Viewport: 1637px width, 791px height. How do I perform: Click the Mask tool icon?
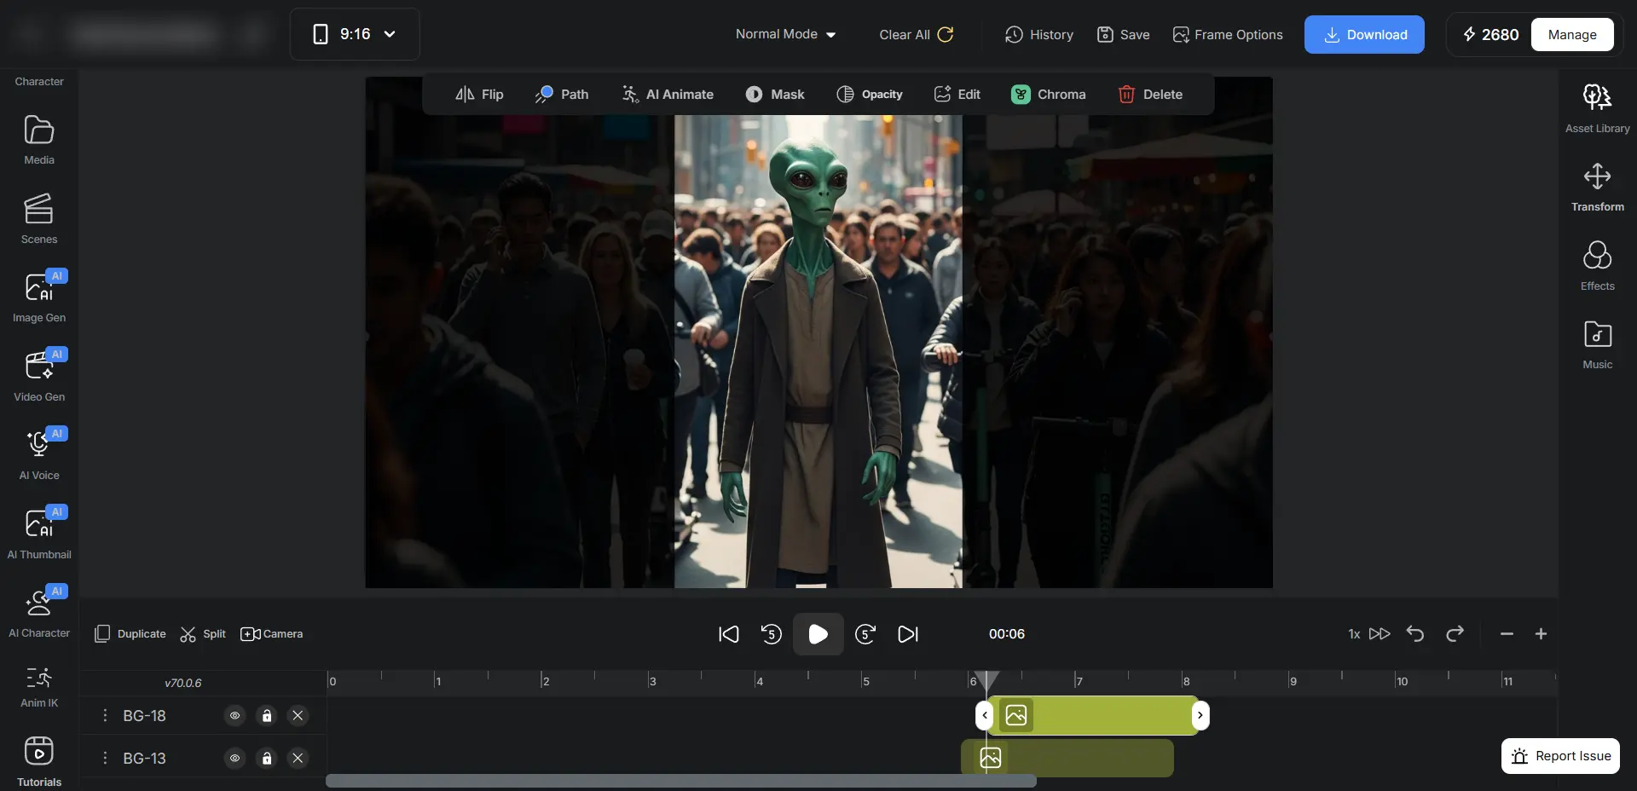click(754, 95)
